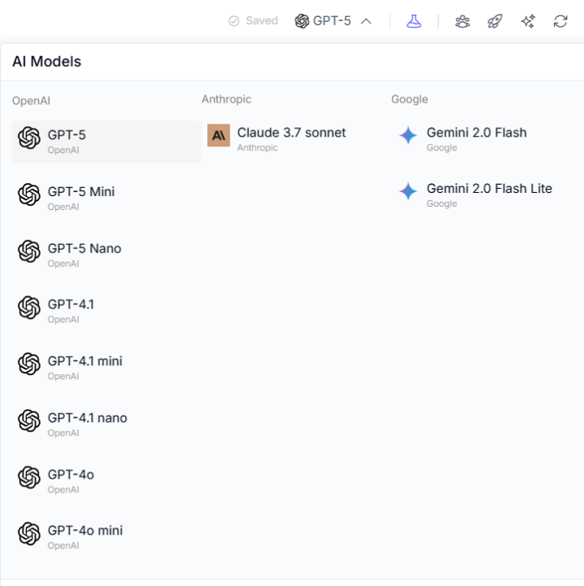The height and width of the screenshot is (586, 584).
Task: Click the Saved status indicator
Action: 253,21
